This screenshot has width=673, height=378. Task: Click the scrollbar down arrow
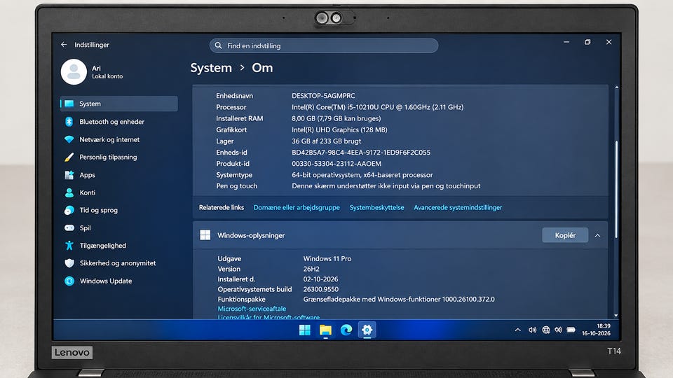click(616, 315)
